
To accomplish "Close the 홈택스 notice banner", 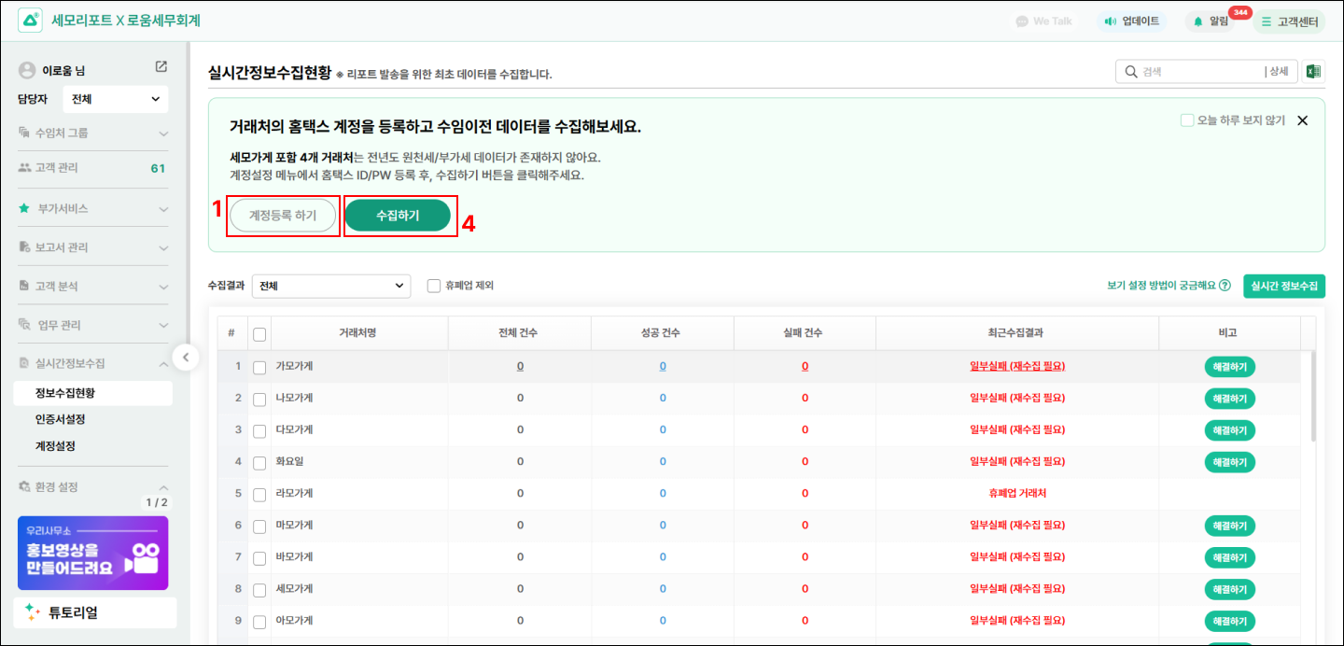I will coord(1303,120).
